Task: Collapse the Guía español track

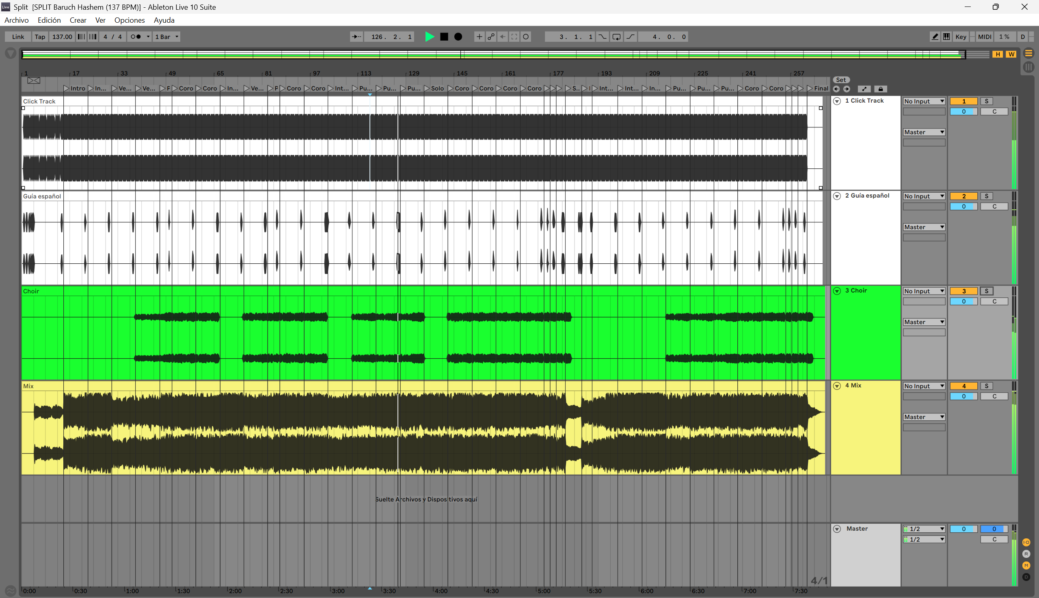Action: [x=837, y=196]
